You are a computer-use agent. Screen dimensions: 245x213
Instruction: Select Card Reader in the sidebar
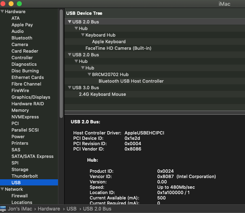(25, 51)
